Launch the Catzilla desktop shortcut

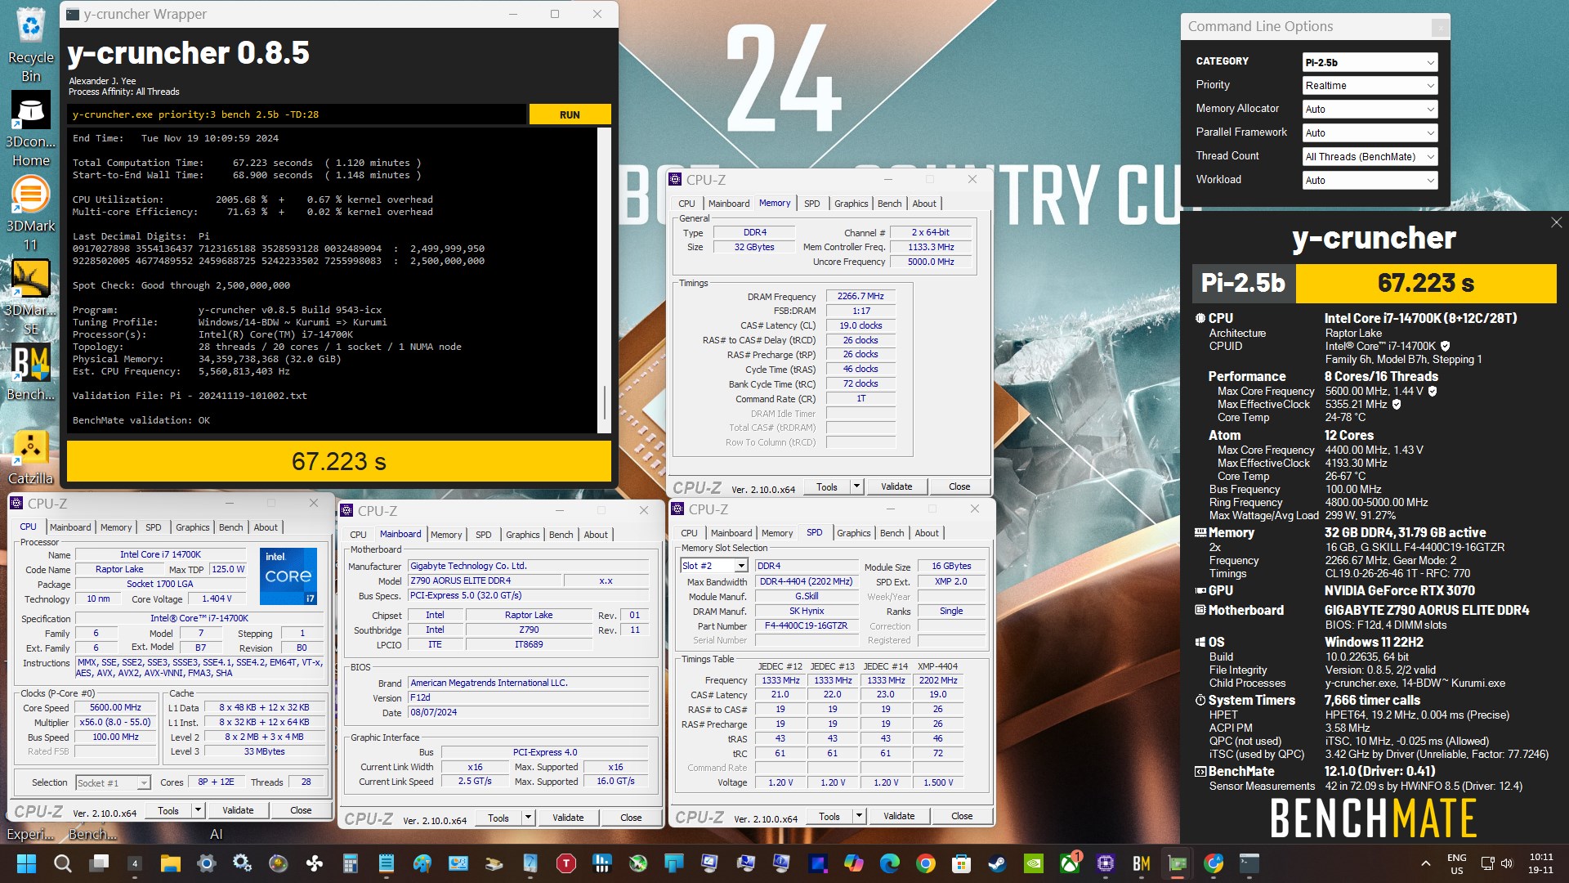point(31,458)
